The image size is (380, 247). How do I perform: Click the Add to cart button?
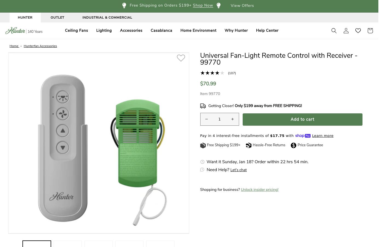coord(302,119)
